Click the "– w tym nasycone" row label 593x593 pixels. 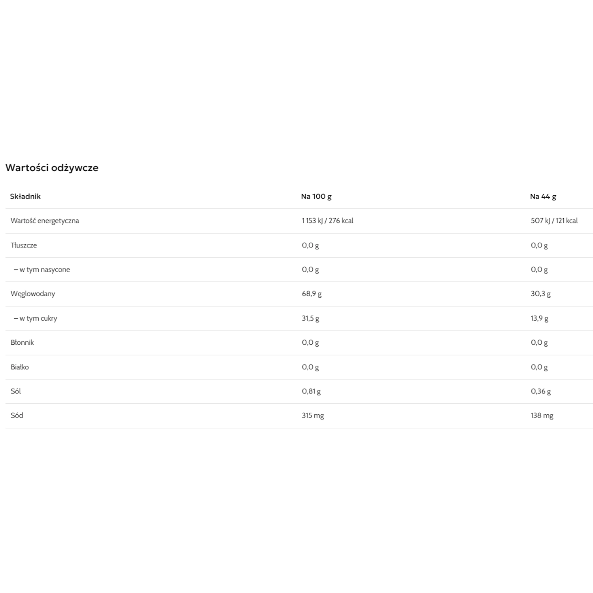point(42,270)
